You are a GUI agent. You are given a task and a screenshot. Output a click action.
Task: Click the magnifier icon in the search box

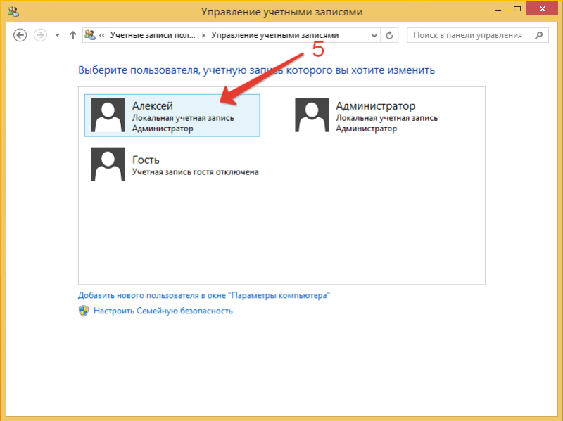tap(538, 35)
